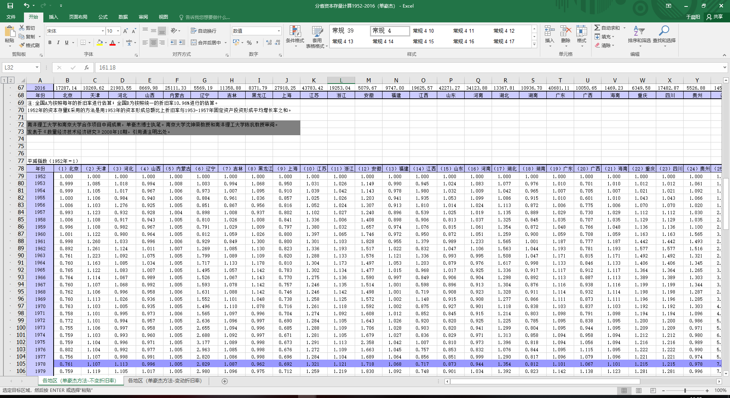This screenshot has height=398, width=730.
Task: Click the Insert Function fx icon
Action: coord(87,68)
